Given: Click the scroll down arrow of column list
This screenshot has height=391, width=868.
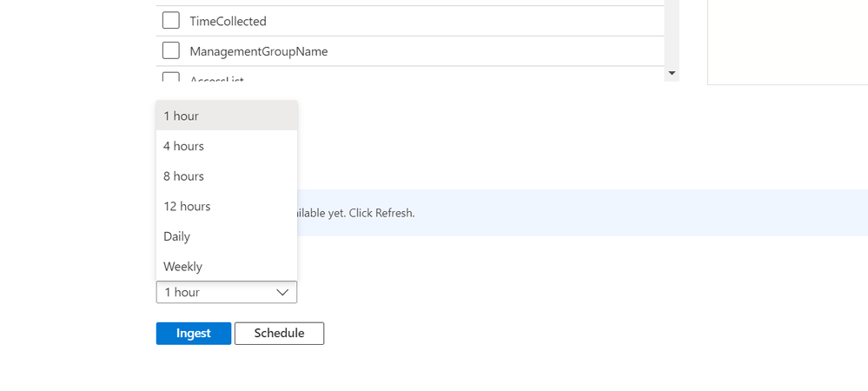Looking at the screenshot, I should tap(672, 73).
